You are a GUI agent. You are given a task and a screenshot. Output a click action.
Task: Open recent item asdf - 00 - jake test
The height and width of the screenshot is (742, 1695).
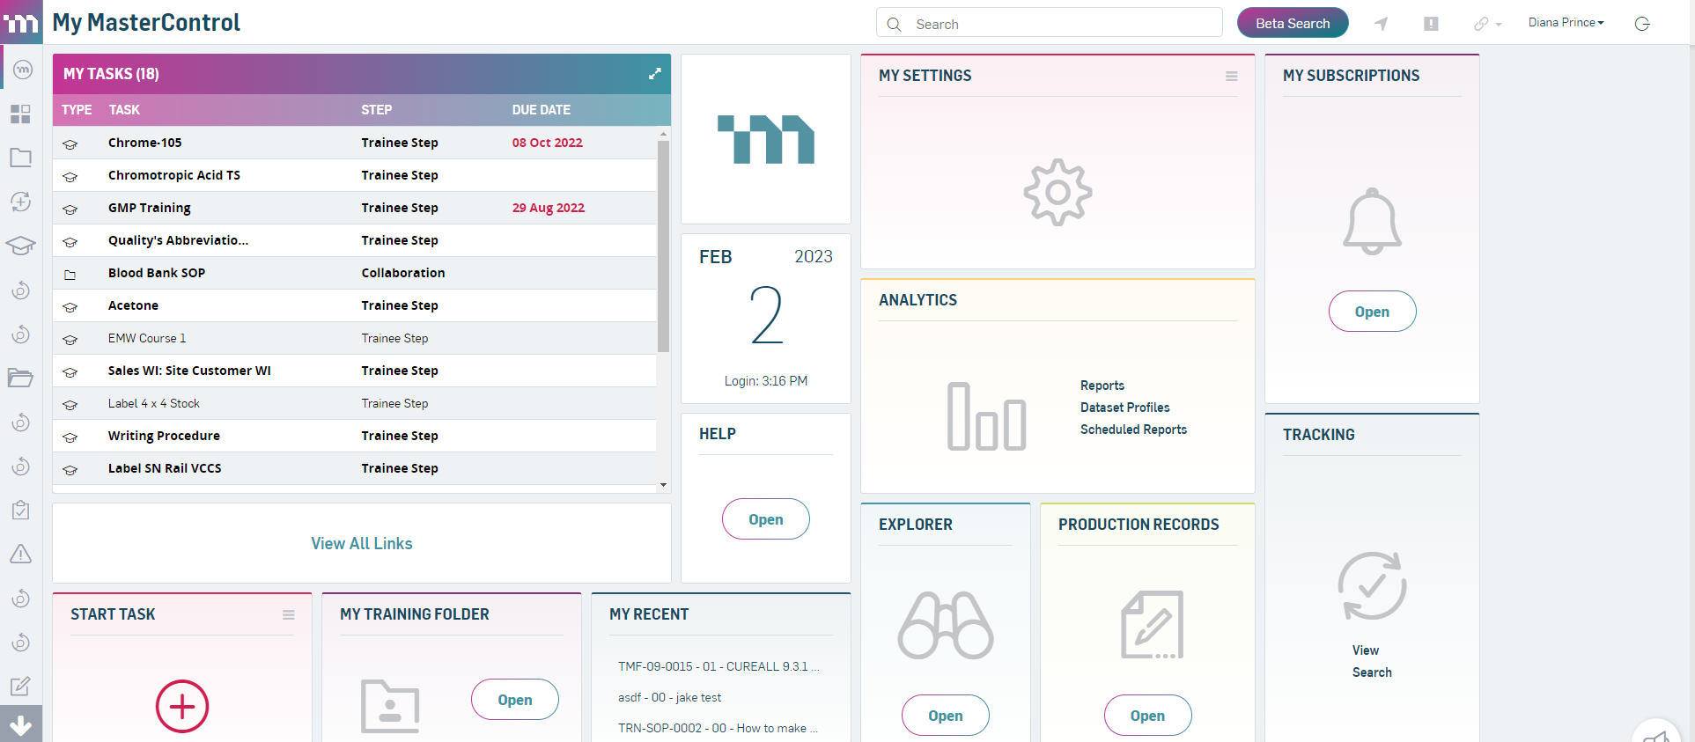point(669,697)
